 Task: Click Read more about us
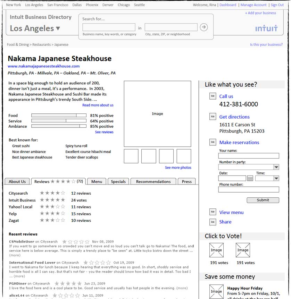point(98,105)
